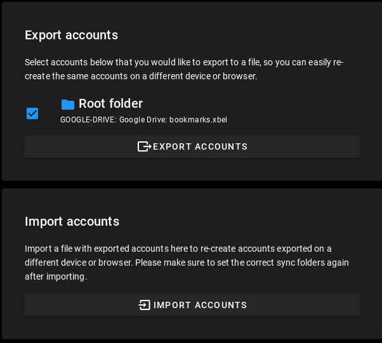Screen dimensions: 382x343
Task: Click the dark gap between the two cards
Action: (190, 184)
